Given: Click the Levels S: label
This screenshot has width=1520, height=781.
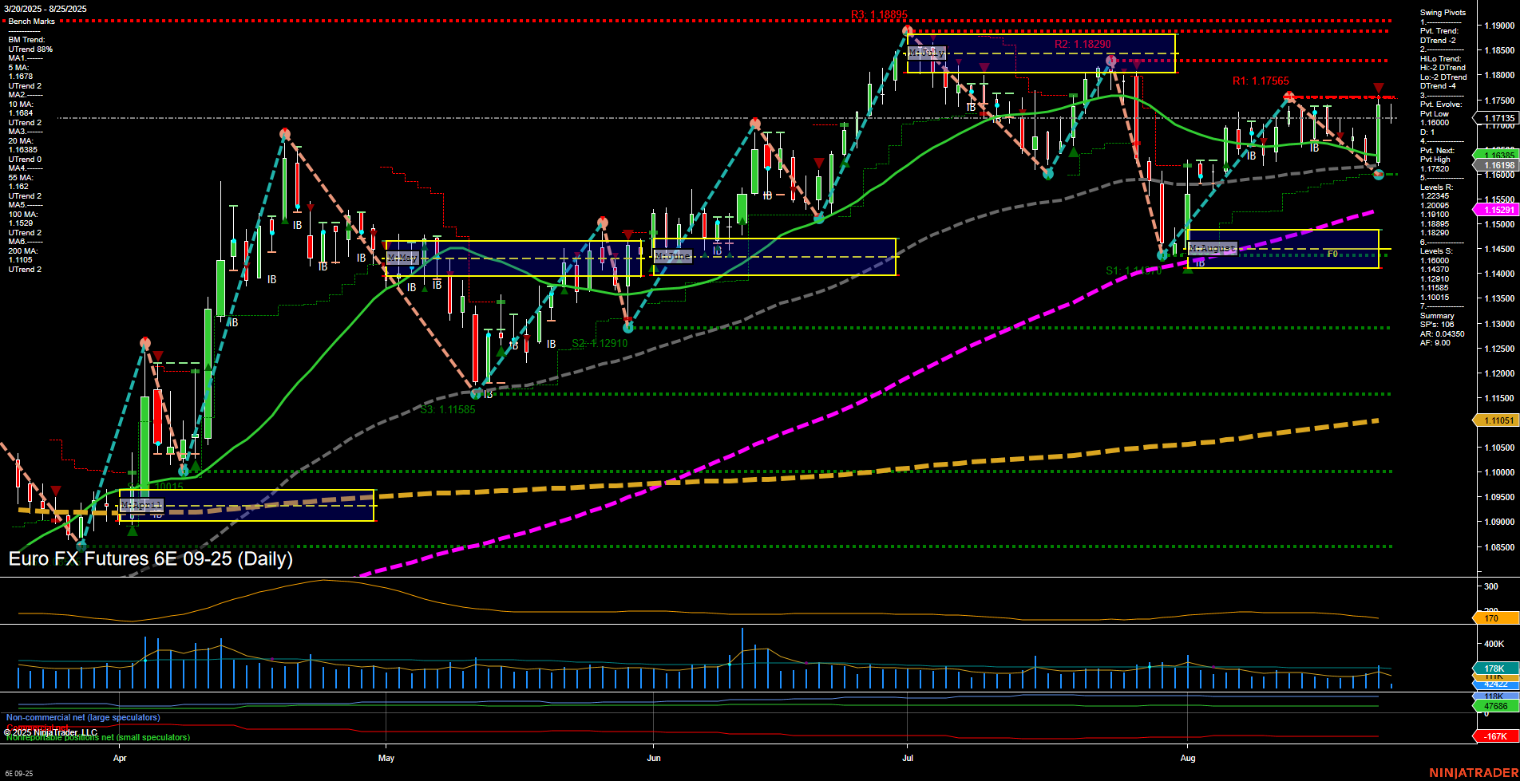Looking at the screenshot, I should (1436, 251).
